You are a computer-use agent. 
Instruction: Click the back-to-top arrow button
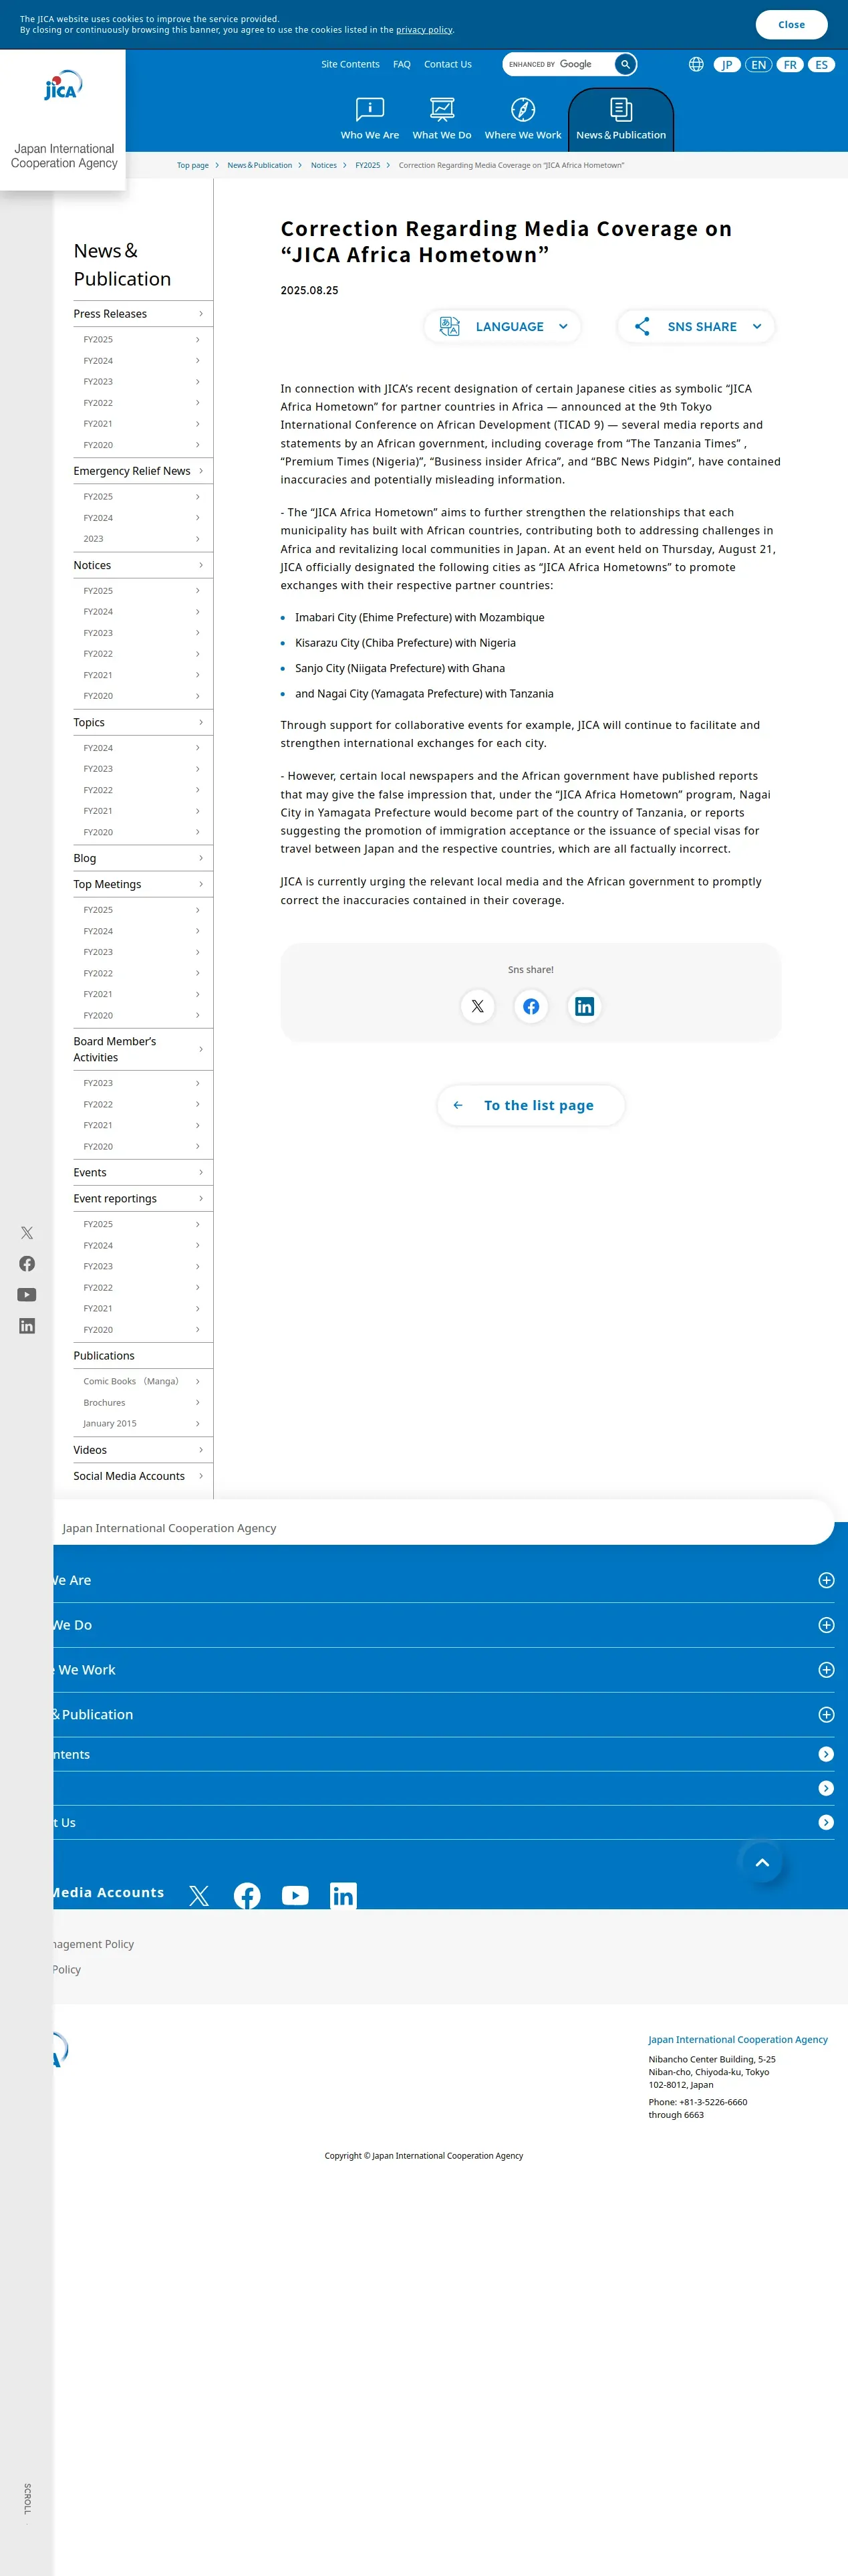click(x=762, y=1863)
